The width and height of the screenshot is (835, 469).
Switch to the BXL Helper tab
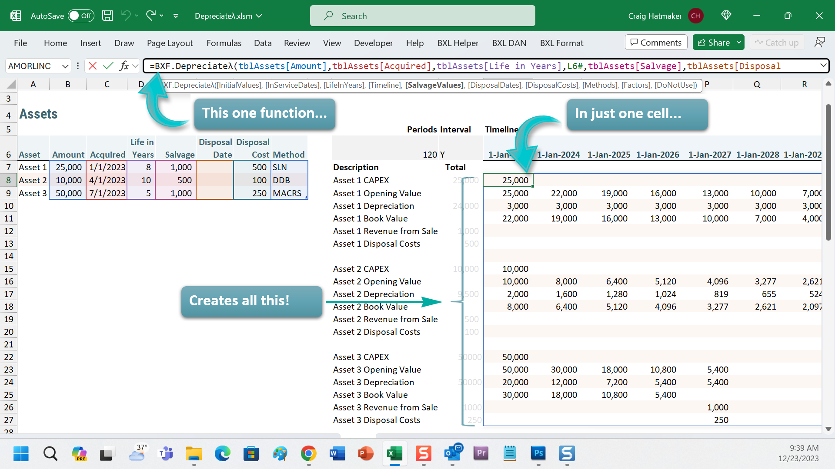coord(458,43)
